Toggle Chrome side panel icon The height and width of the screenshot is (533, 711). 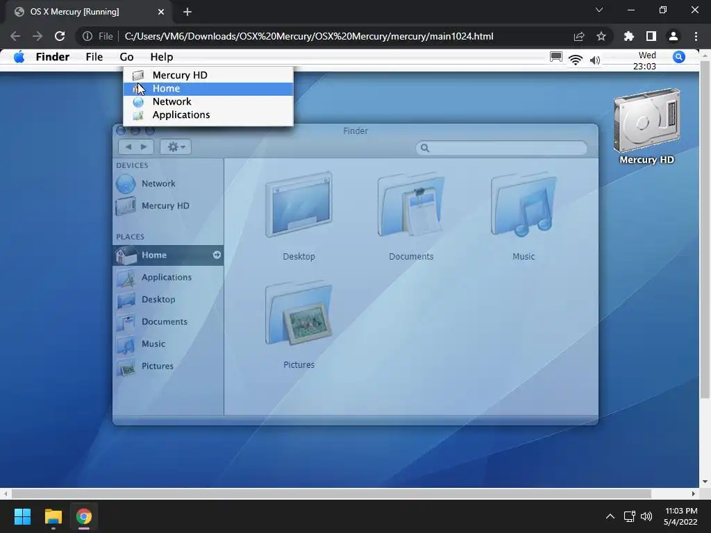pyautogui.click(x=651, y=36)
